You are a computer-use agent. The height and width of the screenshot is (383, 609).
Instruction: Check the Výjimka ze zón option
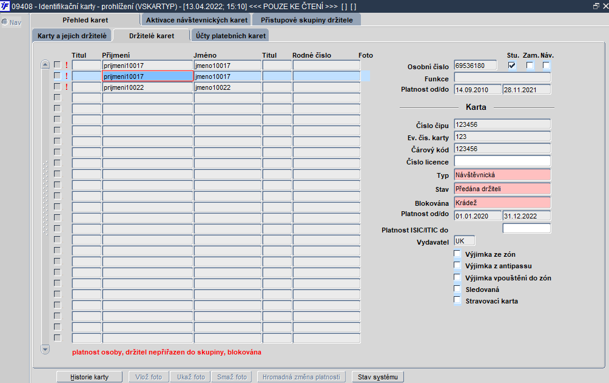(457, 254)
